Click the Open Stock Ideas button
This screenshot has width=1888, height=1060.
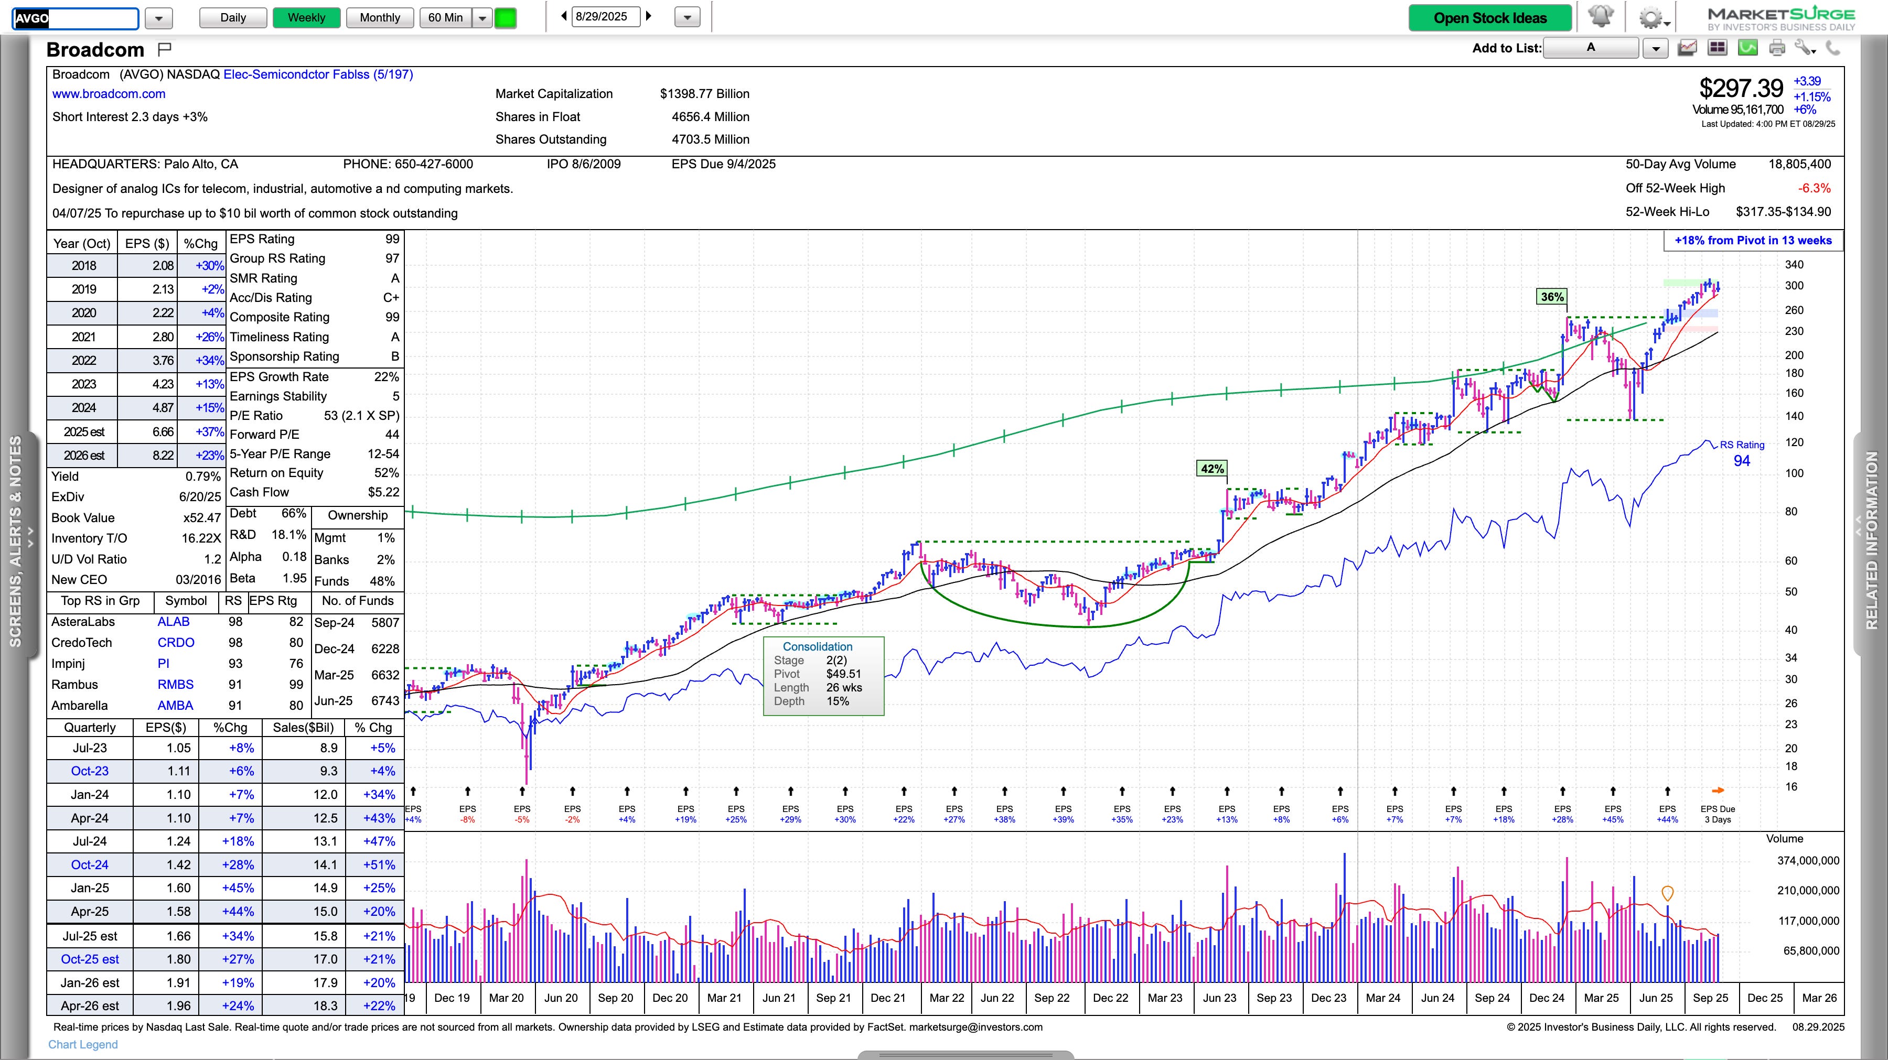click(x=1489, y=18)
